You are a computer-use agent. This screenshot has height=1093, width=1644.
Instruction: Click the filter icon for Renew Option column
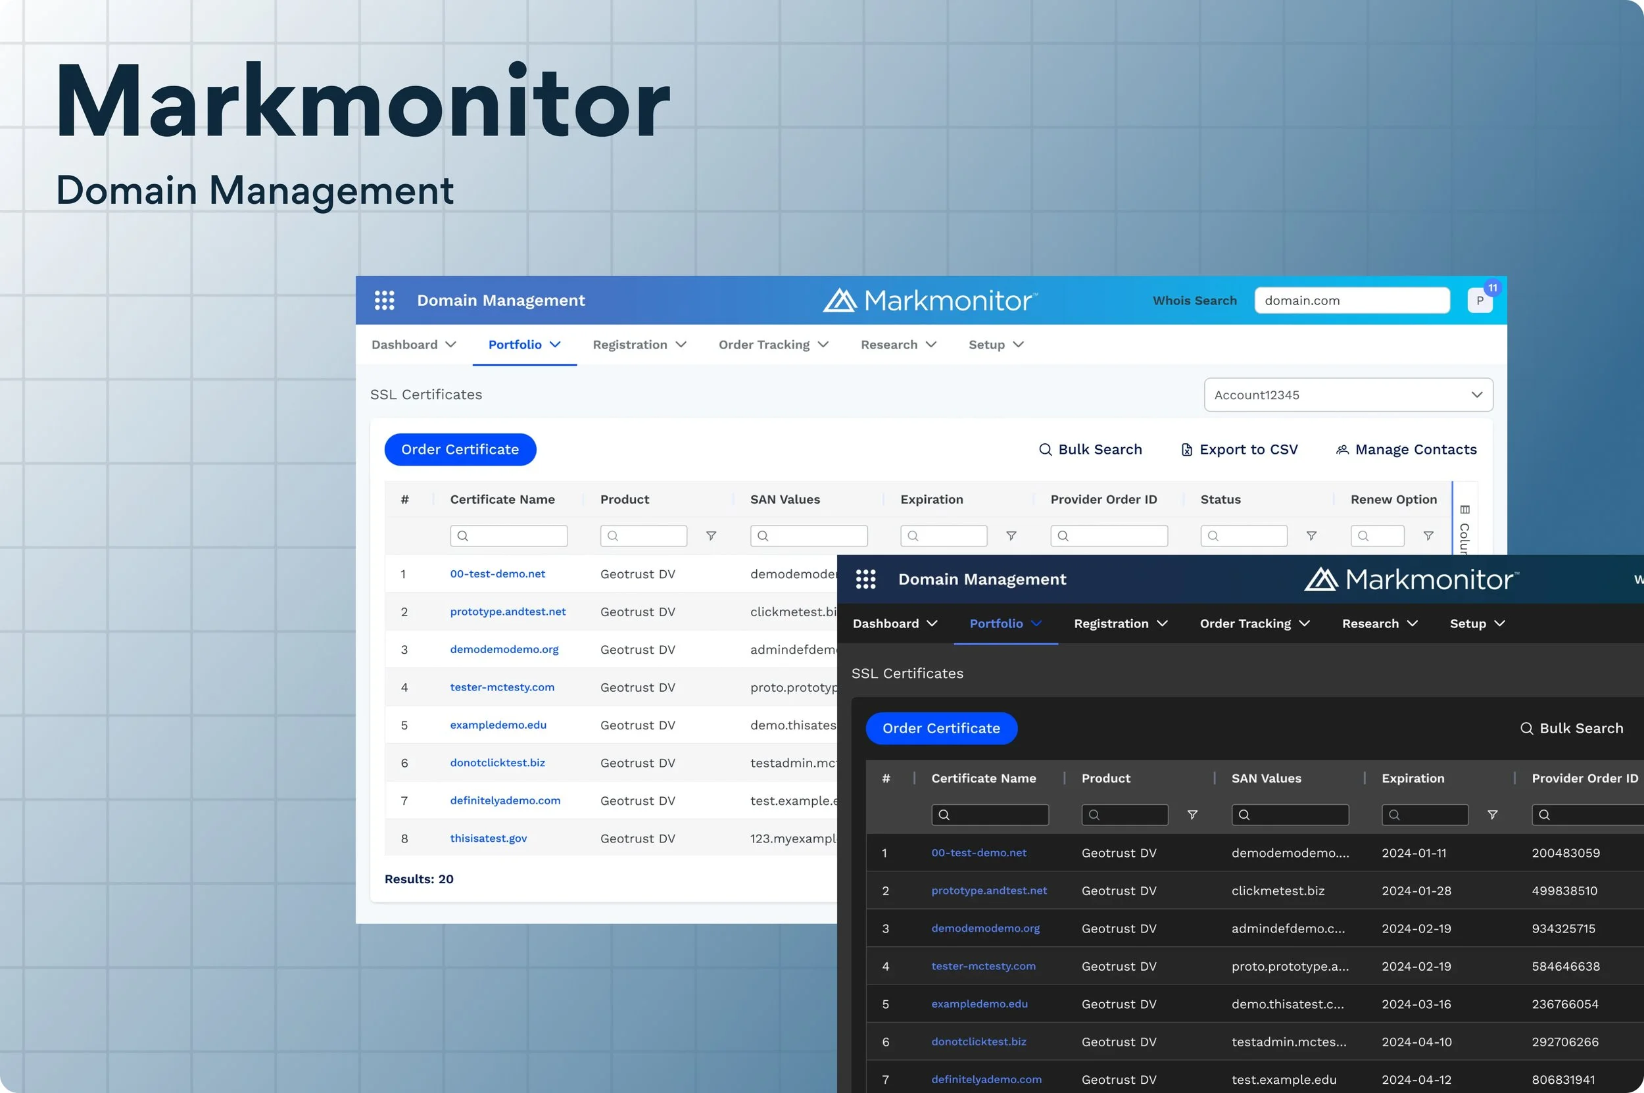click(x=1428, y=536)
